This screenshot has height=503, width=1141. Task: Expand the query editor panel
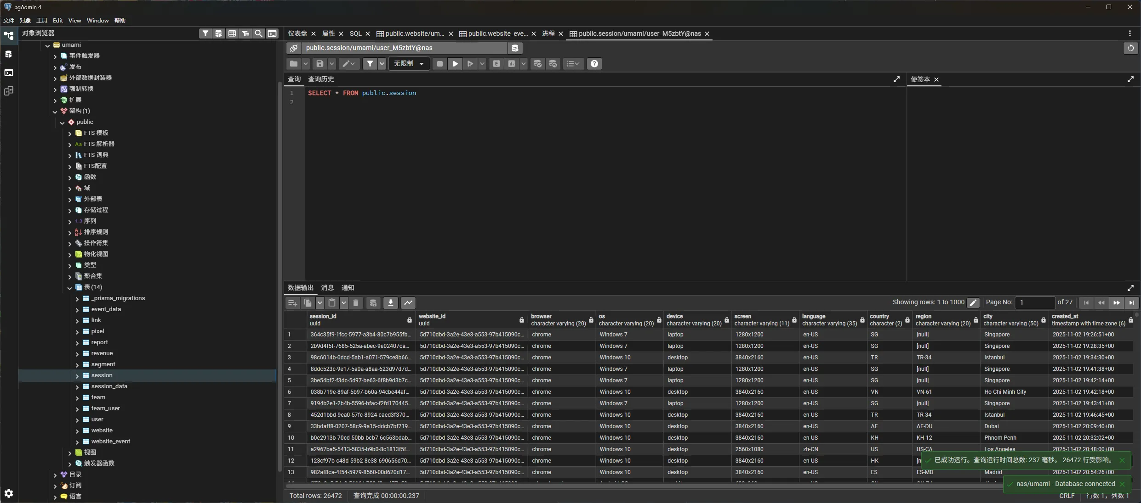896,79
